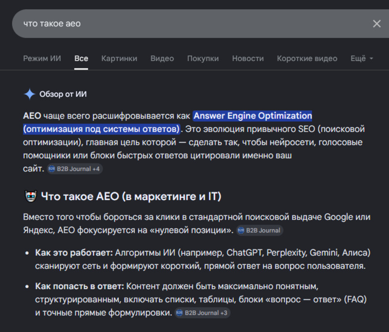This screenshot has height=332, width=389.
Task: Click the bold 'AEO' word starting the overview
Action: click(x=32, y=116)
